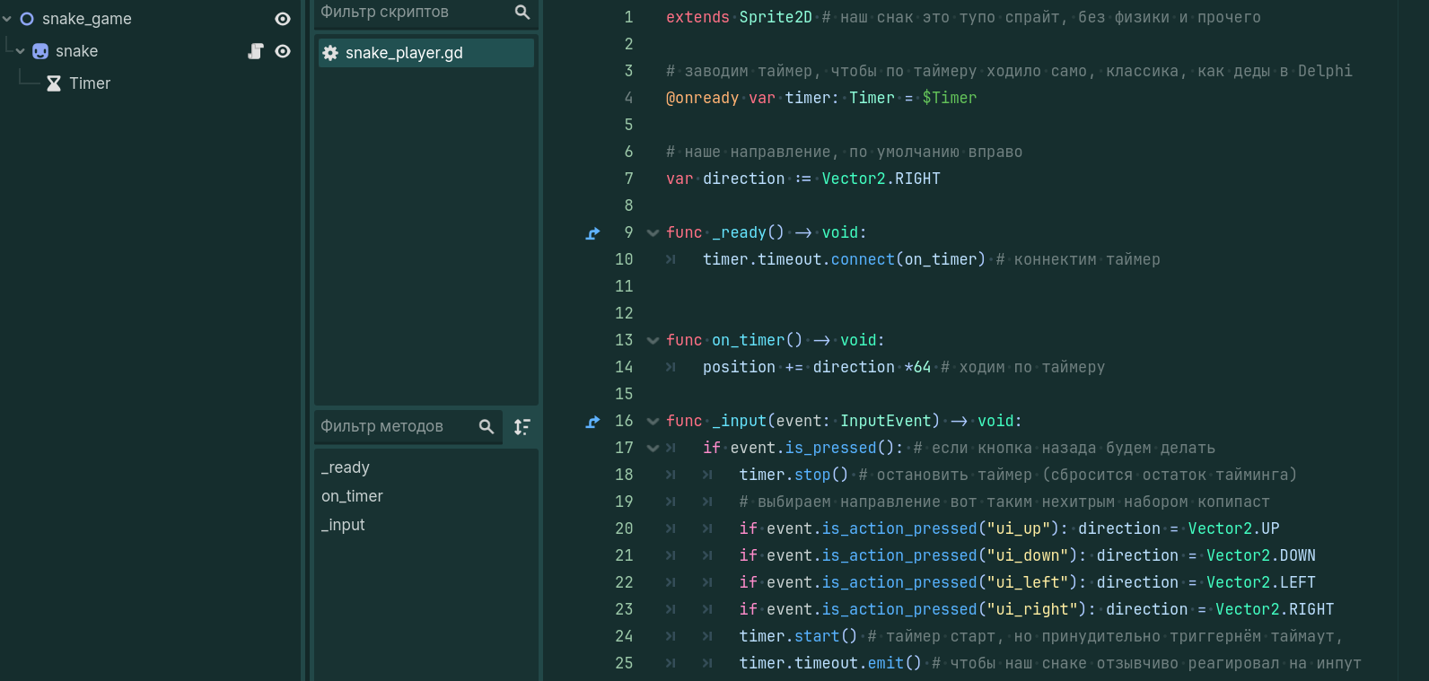Click "ui_right" string on line 23
The width and height of the screenshot is (1429, 681).
(x=1032, y=609)
